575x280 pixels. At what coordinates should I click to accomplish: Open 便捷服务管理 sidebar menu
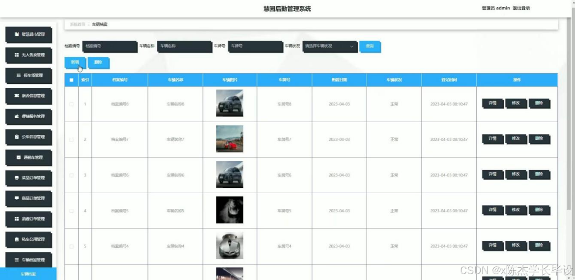(29, 117)
